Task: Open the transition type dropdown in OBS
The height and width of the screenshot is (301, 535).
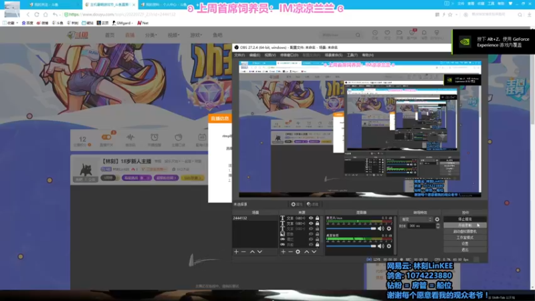Action: [x=417, y=219]
